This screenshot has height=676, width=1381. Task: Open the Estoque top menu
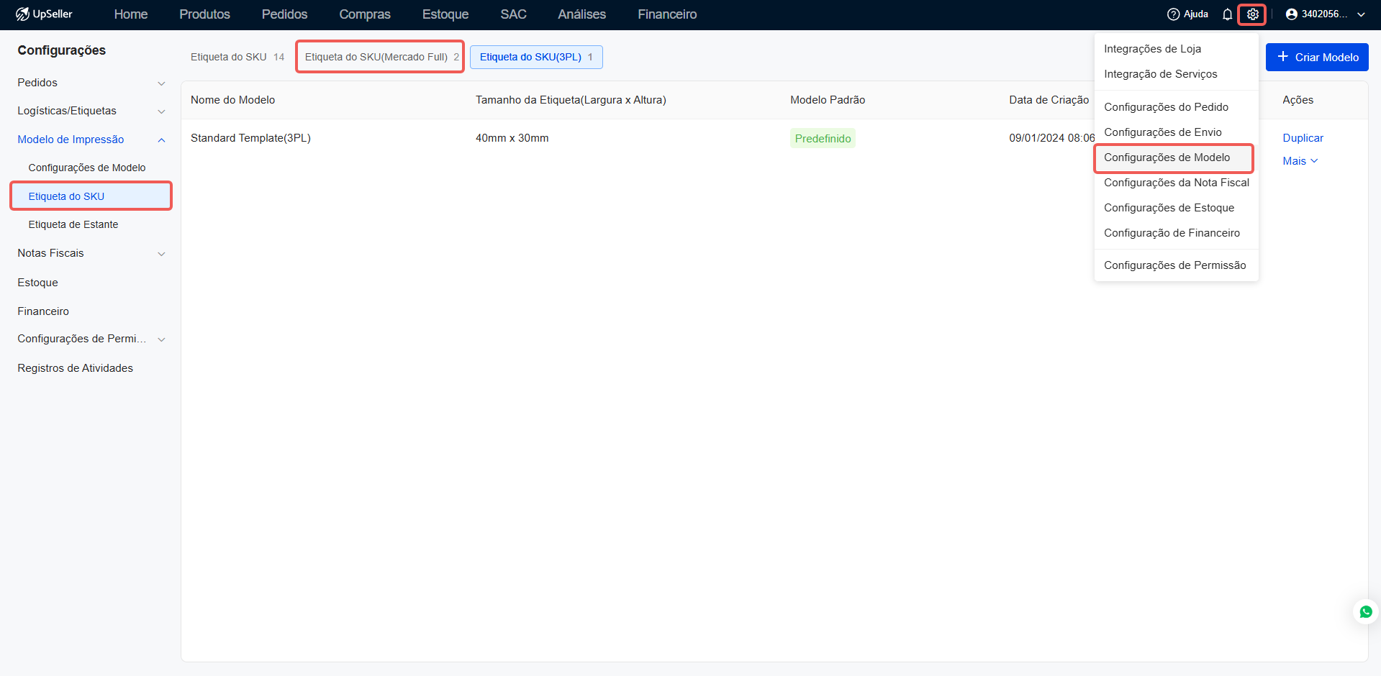(x=445, y=14)
